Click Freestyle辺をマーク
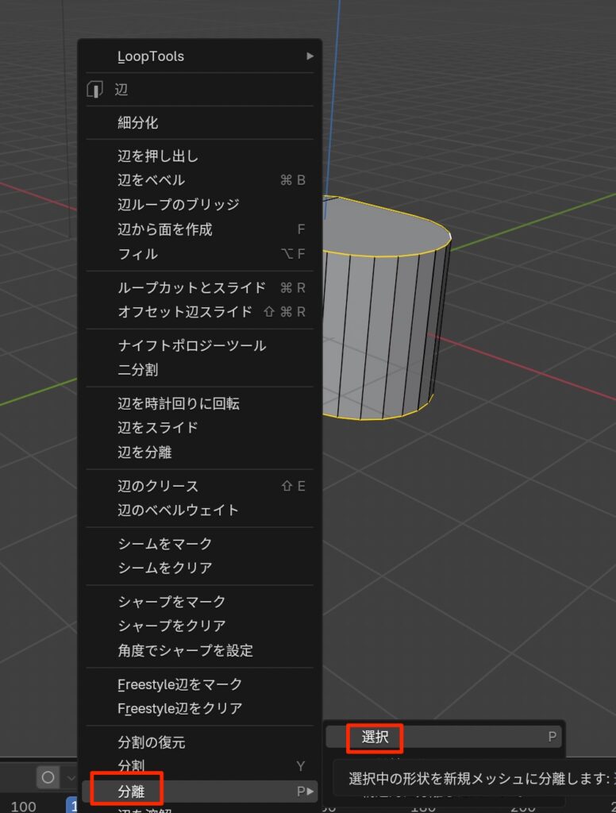This screenshot has height=813, width=616. point(179,684)
